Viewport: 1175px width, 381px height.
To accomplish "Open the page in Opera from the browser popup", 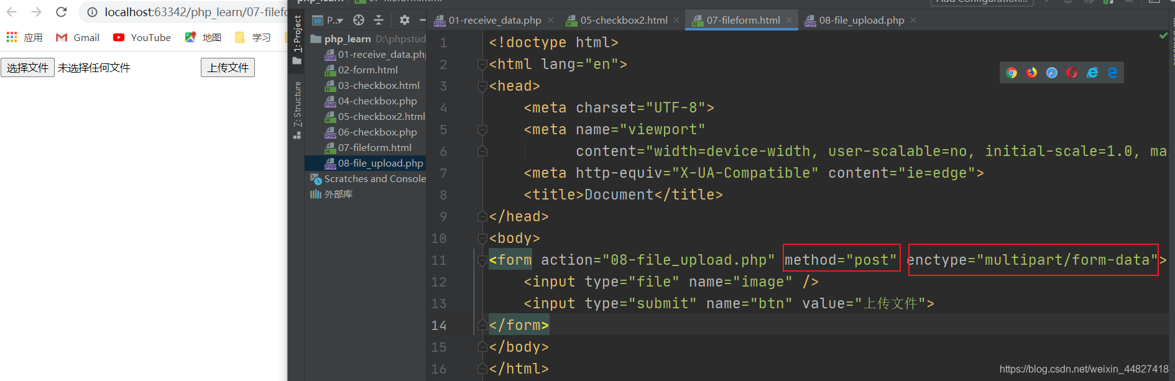I will coord(1072,73).
